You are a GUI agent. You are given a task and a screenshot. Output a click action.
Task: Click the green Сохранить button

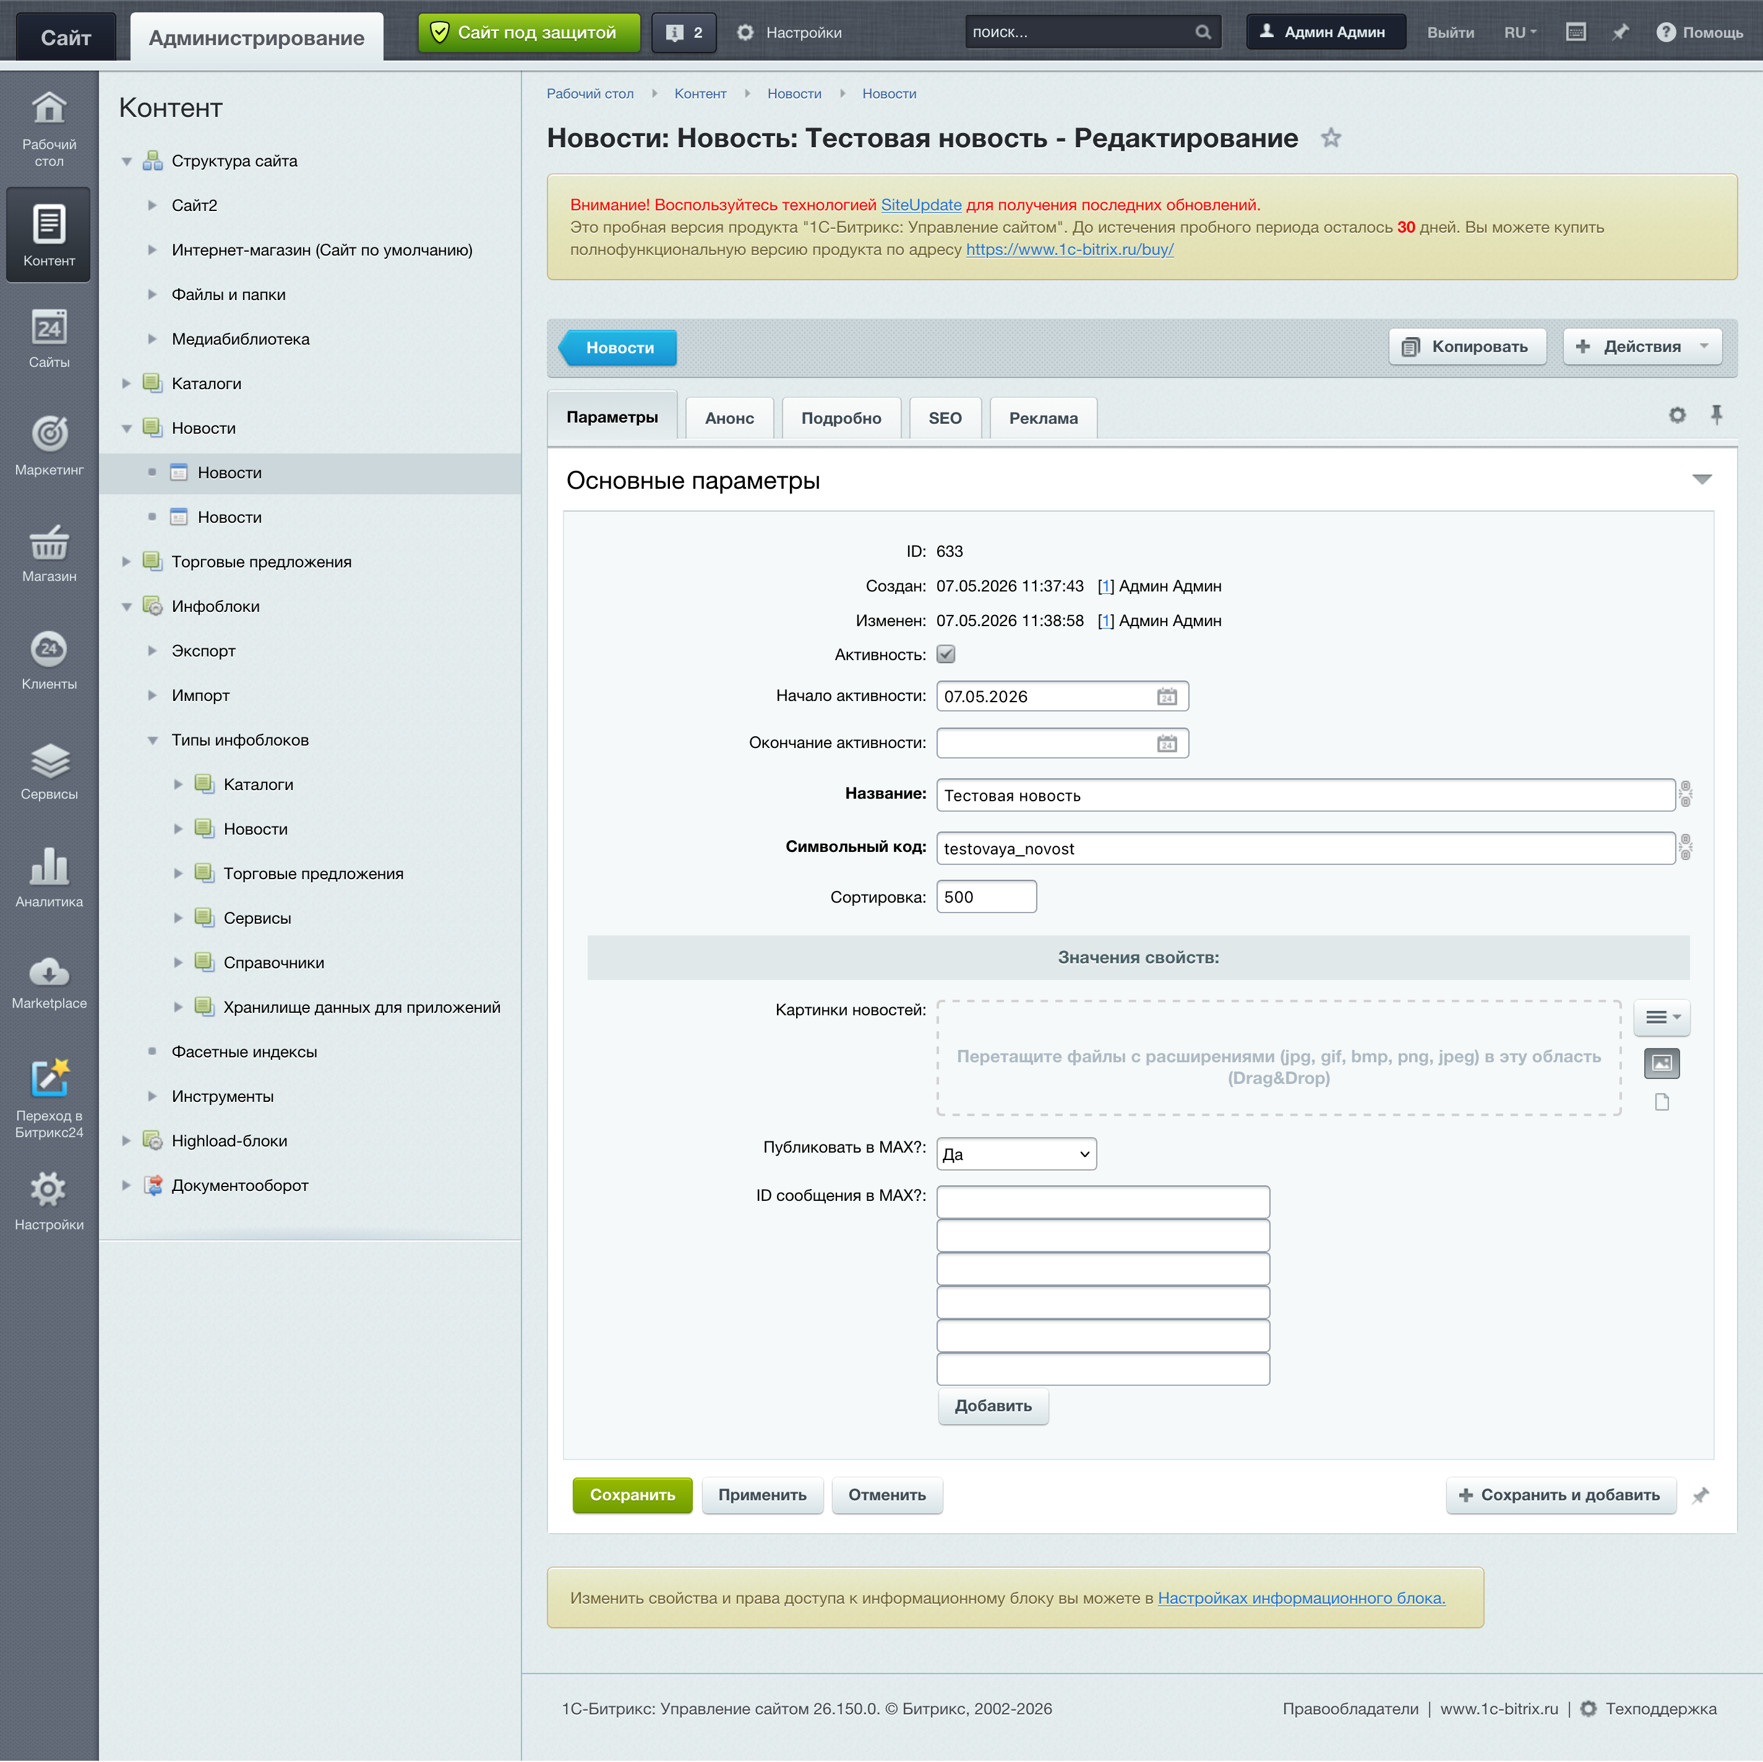[x=632, y=1495]
